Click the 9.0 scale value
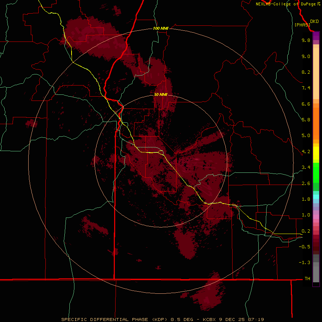Screen dimensions: 322x322 306,56
